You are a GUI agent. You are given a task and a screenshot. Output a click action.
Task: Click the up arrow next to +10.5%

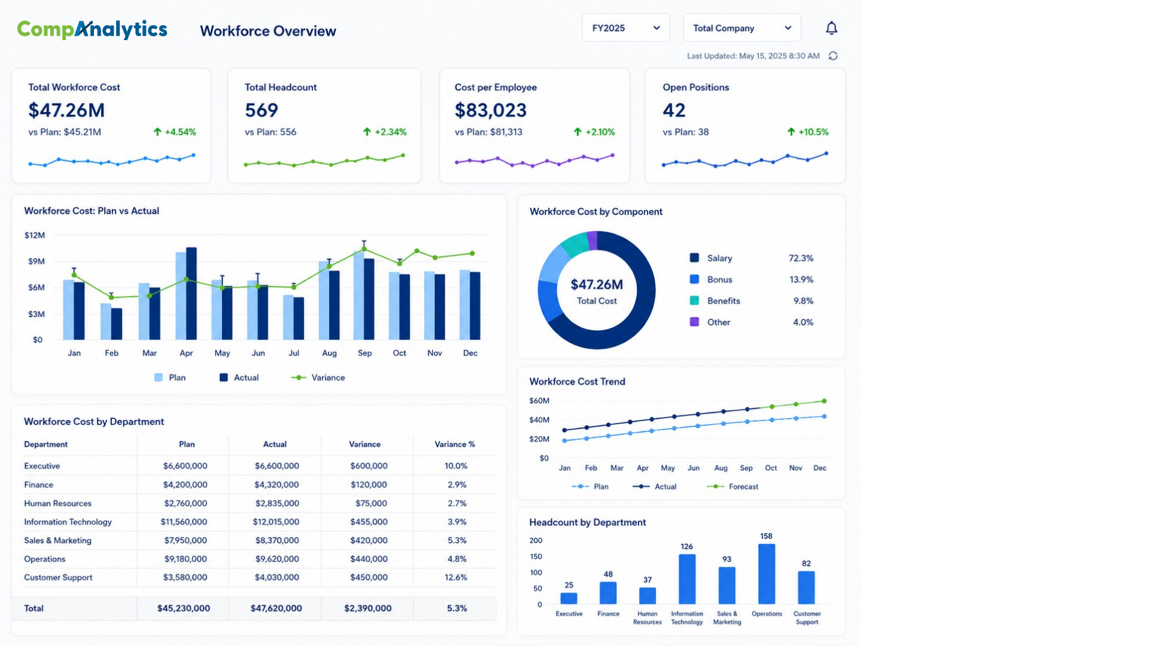(x=791, y=132)
